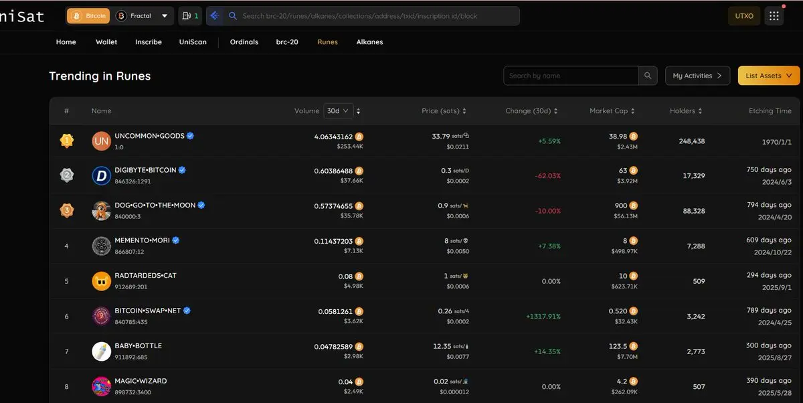This screenshot has width=803, height=403.
Task: Go to the Home tab
Action: tap(66, 42)
